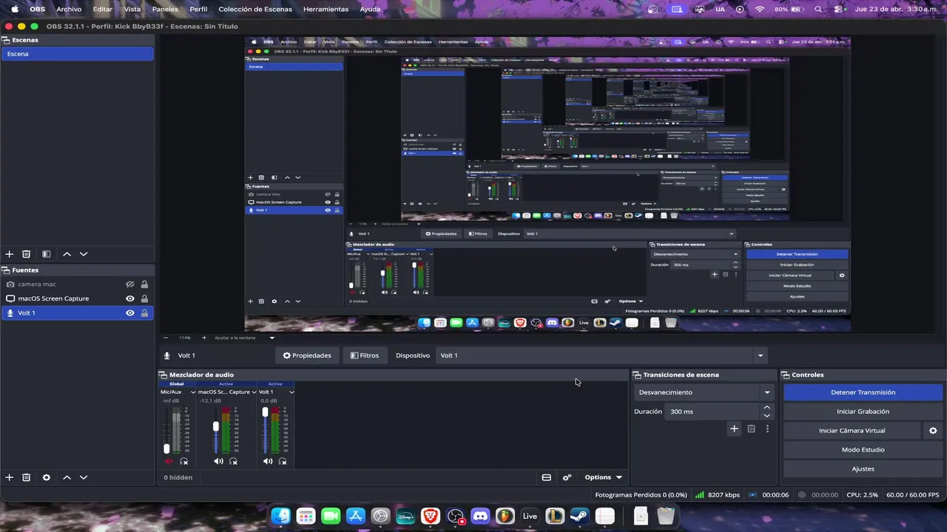Hide the Volt 1 source
The height and width of the screenshot is (532, 947).
[x=129, y=313]
